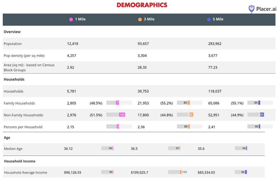Select the Household Income section heading
The height and width of the screenshot is (181, 278).
(19, 161)
